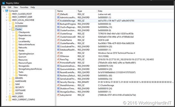
Task: Select the Resources key
Action: 23,60
